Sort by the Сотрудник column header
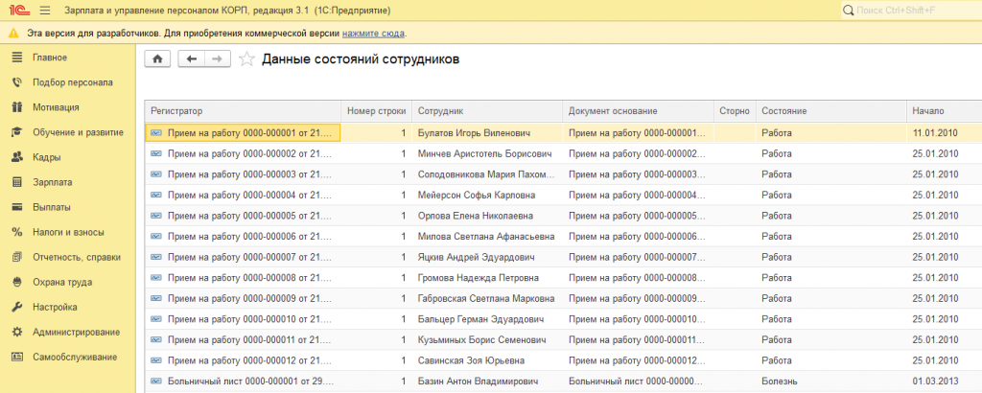Screen dimensions: 982x393 click(x=487, y=111)
